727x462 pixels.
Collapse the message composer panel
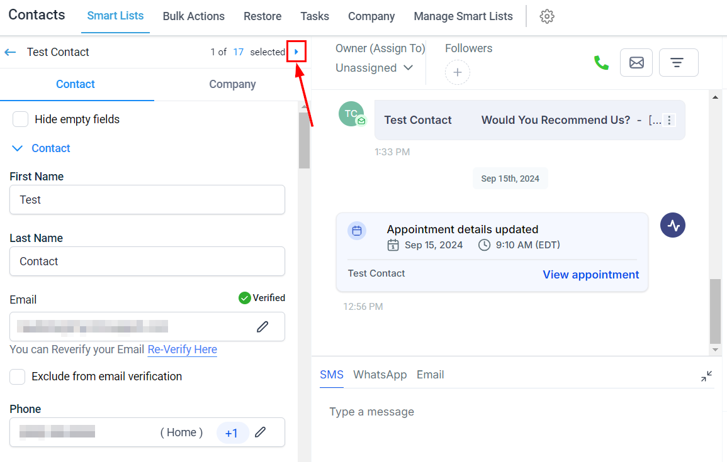click(x=706, y=377)
